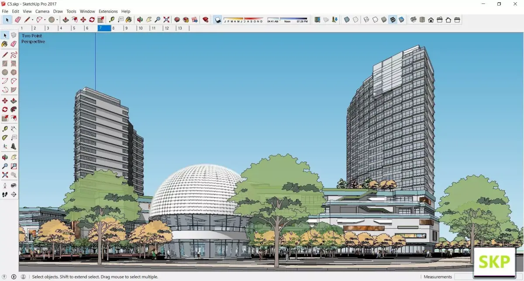Activate the Look Around eye tool
Screen dimensions: 524x281
14,185
